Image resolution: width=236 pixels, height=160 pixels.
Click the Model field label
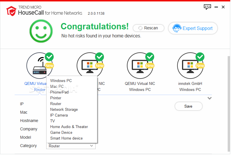(x=26, y=137)
